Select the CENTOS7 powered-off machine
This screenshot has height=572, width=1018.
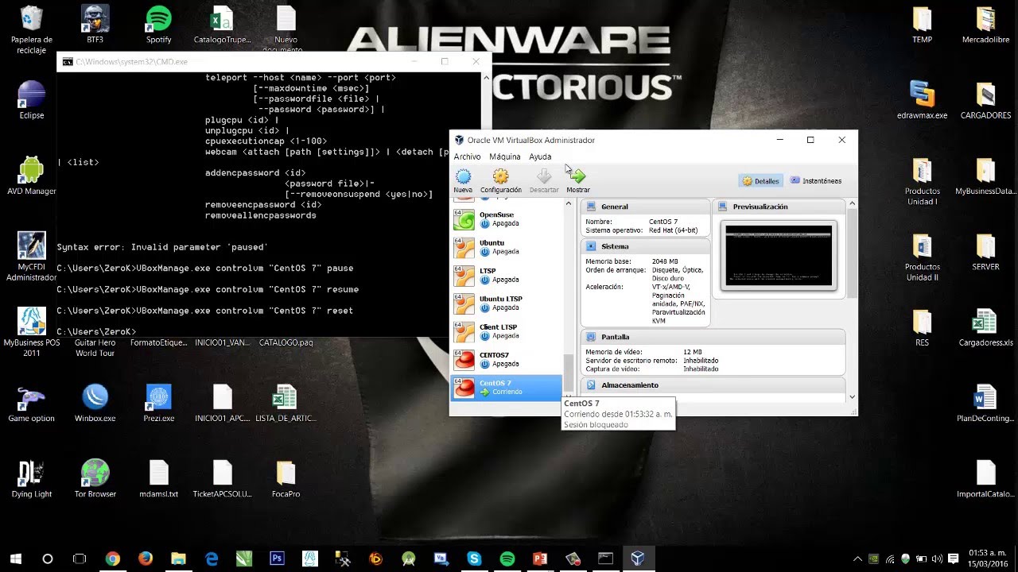[x=507, y=360]
